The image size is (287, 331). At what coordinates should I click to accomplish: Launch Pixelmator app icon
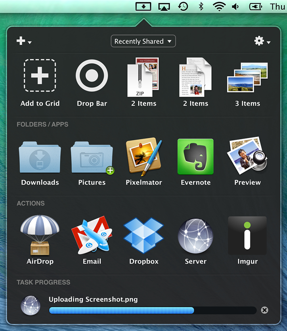click(144, 157)
